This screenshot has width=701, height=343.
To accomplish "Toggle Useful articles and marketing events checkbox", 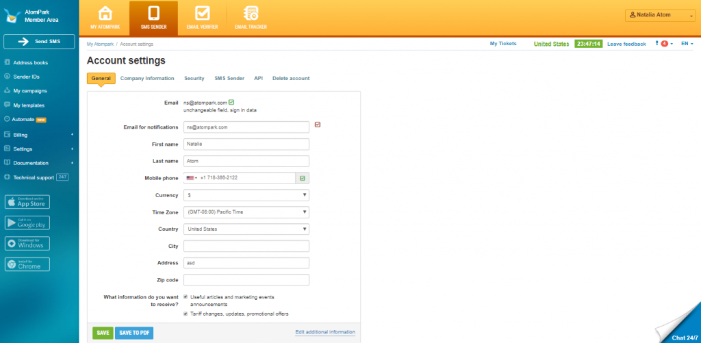I will click(x=185, y=297).
